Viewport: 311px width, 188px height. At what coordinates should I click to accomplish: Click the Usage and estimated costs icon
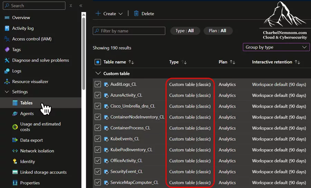pyautogui.click(x=15, y=127)
